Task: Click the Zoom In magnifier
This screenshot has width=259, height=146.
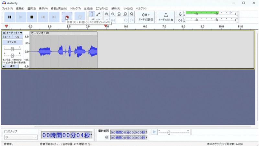Action: pyautogui.click(x=107, y=14)
